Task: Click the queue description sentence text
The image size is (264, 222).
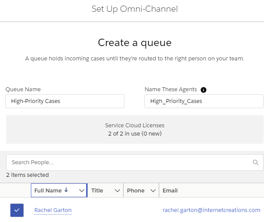Action: tap(135, 59)
